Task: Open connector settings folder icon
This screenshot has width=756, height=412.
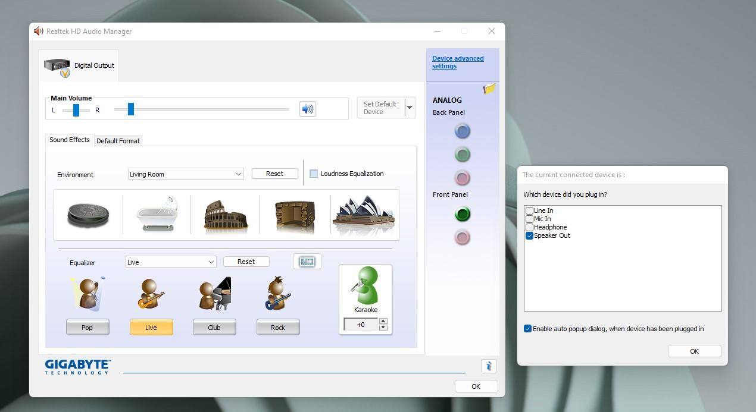Action: click(489, 89)
